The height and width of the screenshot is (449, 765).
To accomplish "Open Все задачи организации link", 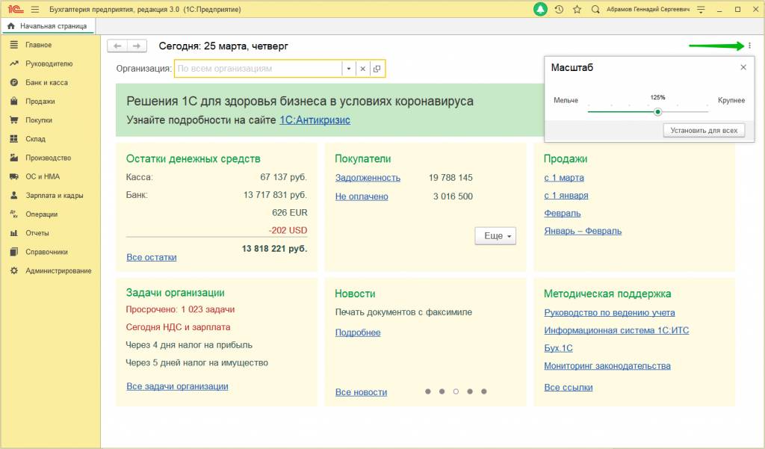I will coord(177,386).
